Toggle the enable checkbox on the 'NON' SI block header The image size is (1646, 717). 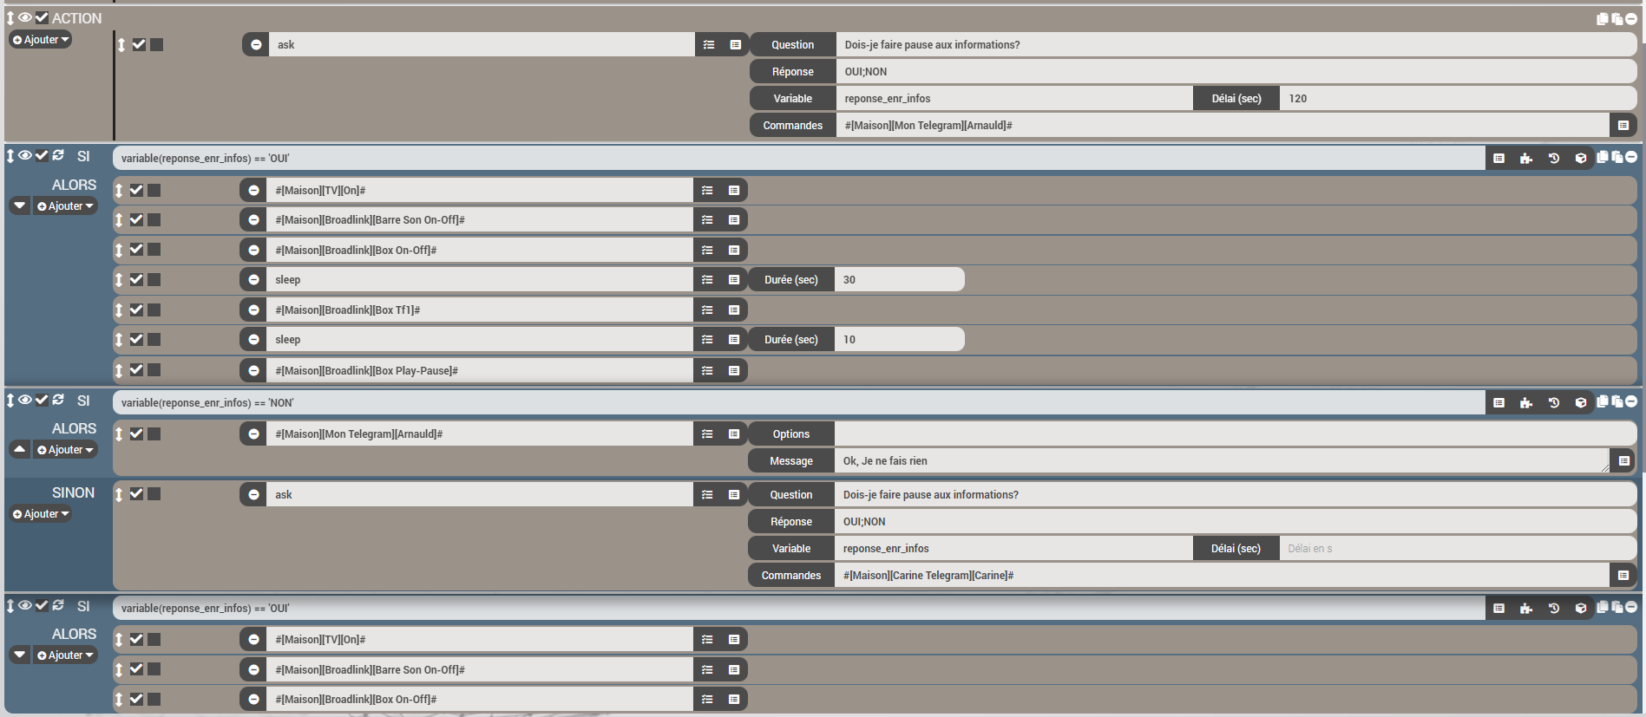(42, 400)
